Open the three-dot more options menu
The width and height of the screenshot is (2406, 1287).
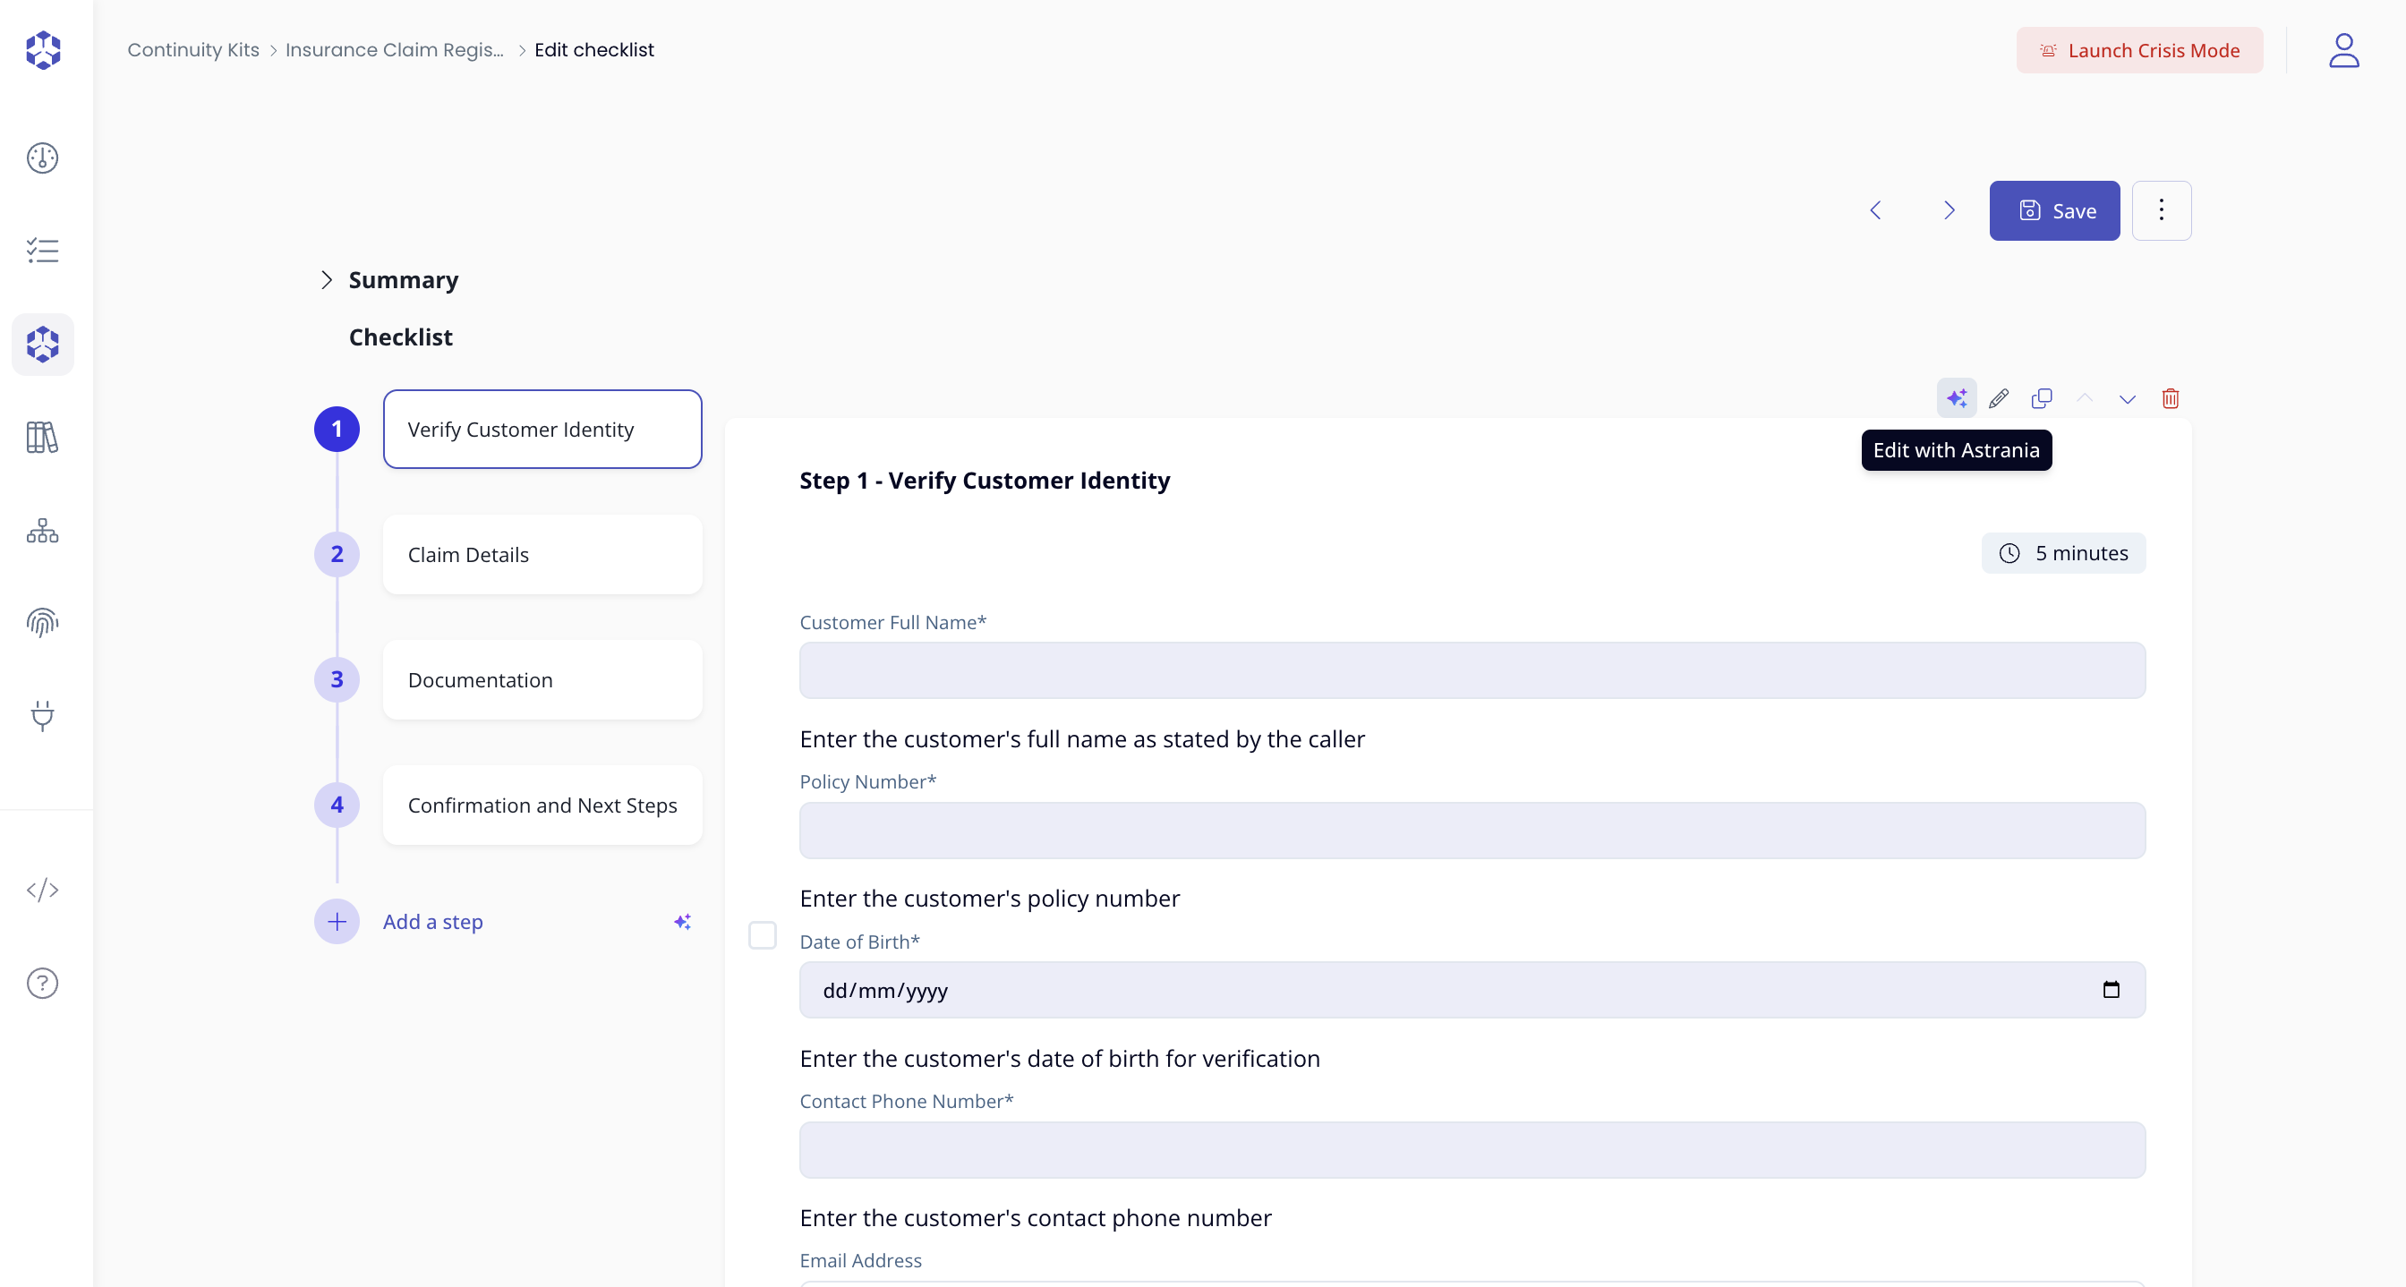pyautogui.click(x=2161, y=210)
